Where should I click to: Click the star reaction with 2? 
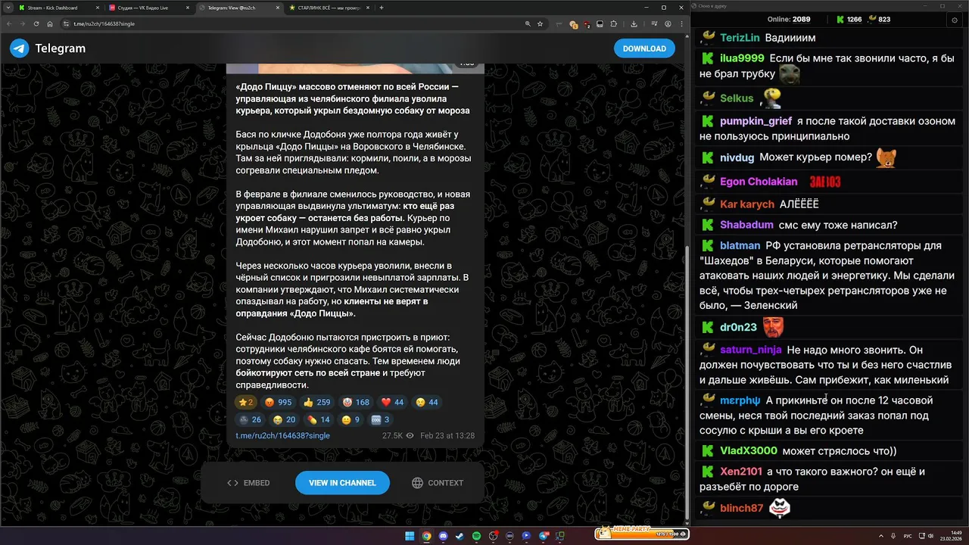(245, 403)
